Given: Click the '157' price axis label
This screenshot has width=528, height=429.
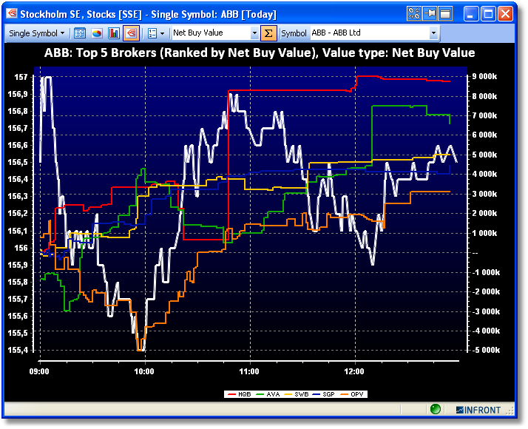Looking at the screenshot, I should pos(21,77).
